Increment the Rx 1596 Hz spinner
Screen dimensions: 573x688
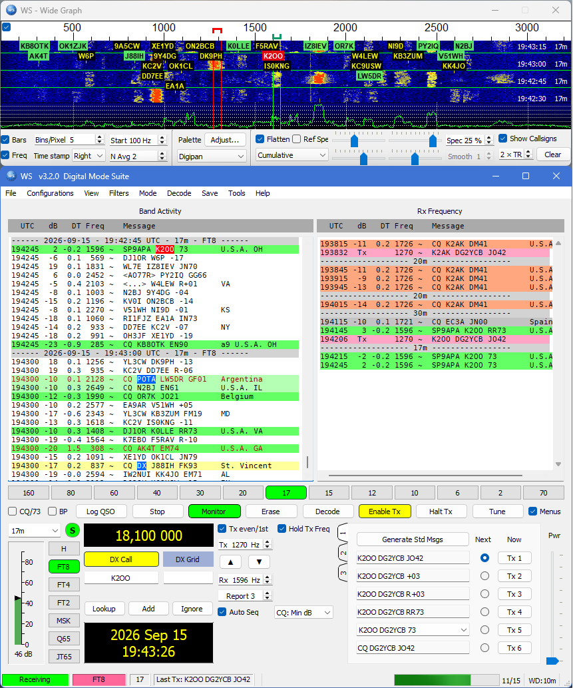click(268, 577)
